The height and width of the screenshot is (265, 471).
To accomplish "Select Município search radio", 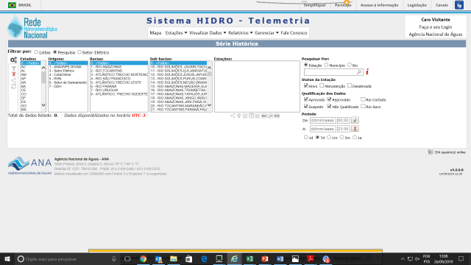I will (326, 65).
